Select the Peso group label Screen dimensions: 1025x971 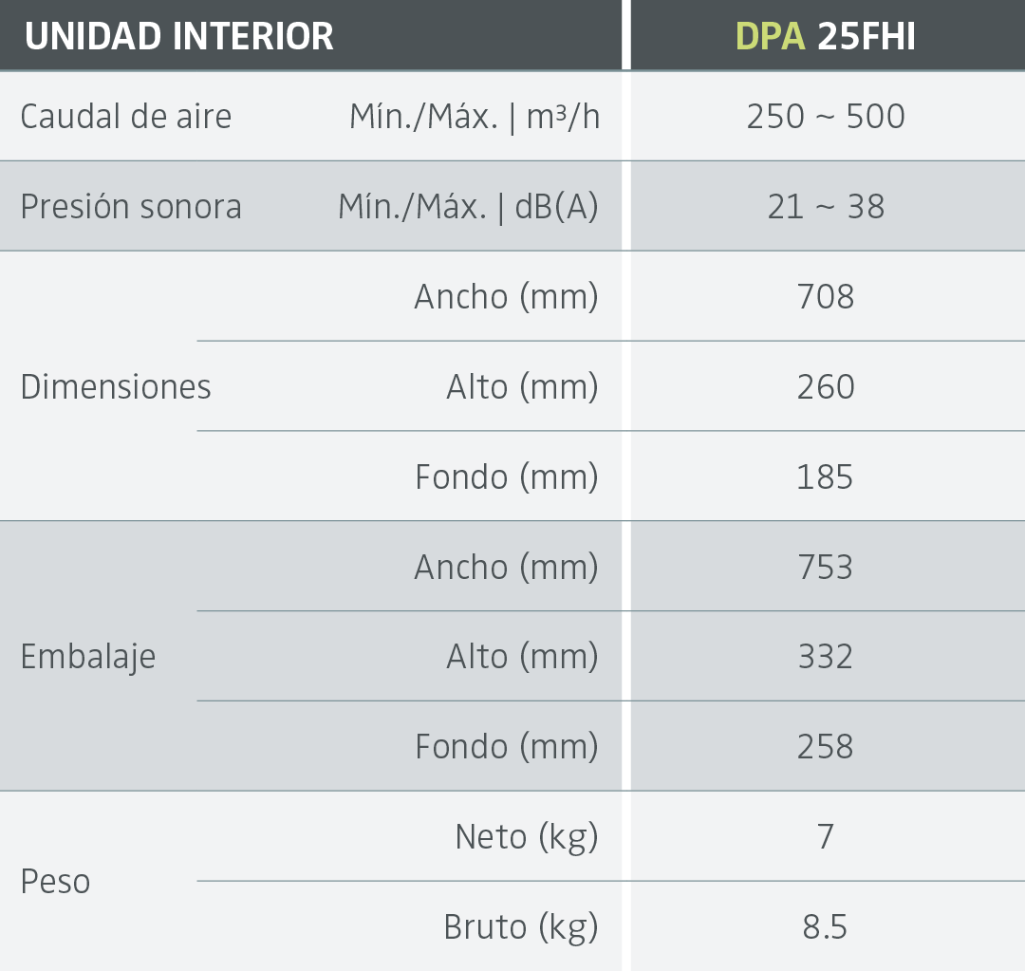coord(55,882)
